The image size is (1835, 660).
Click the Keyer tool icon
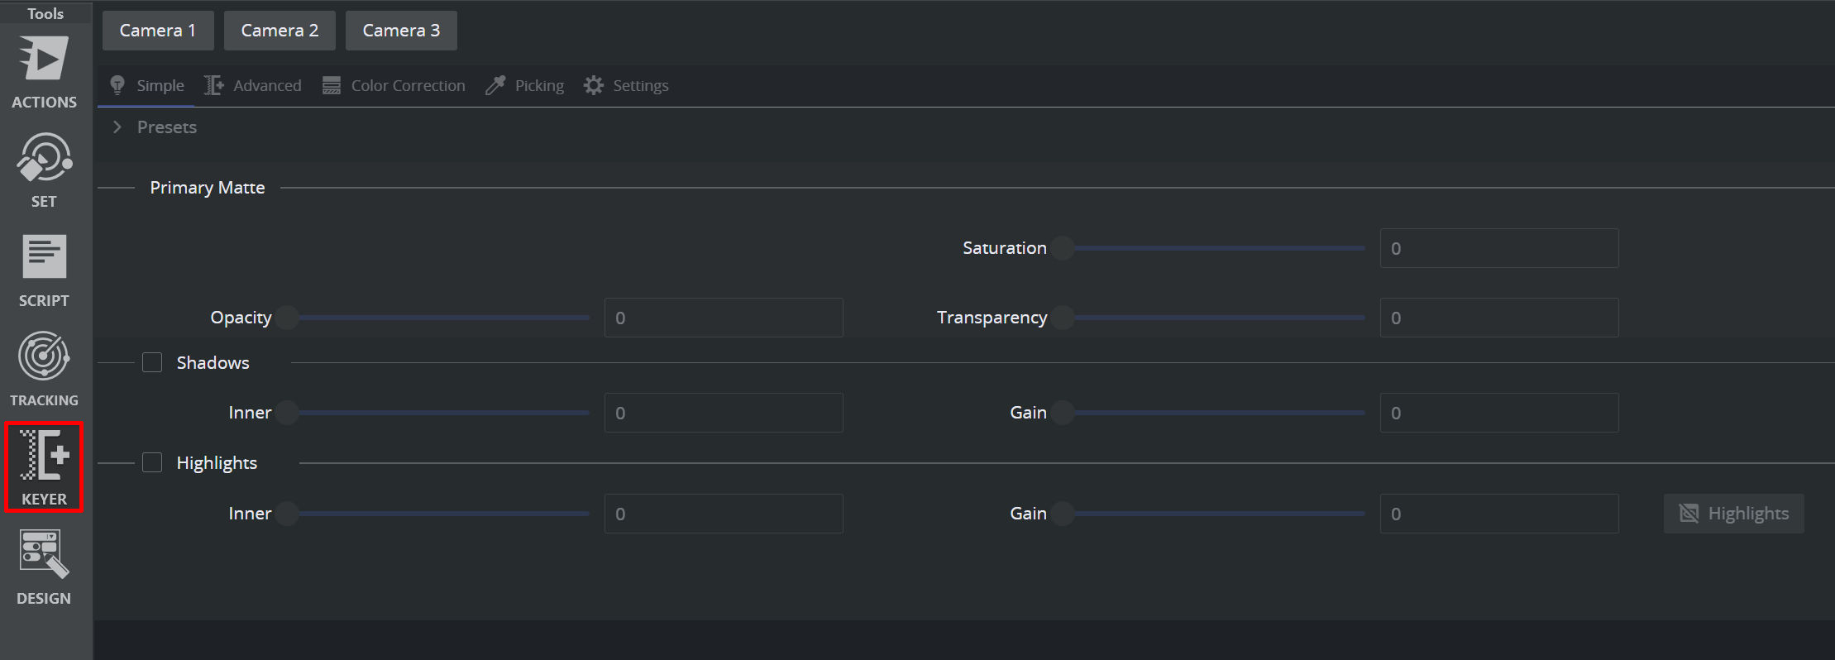44,467
